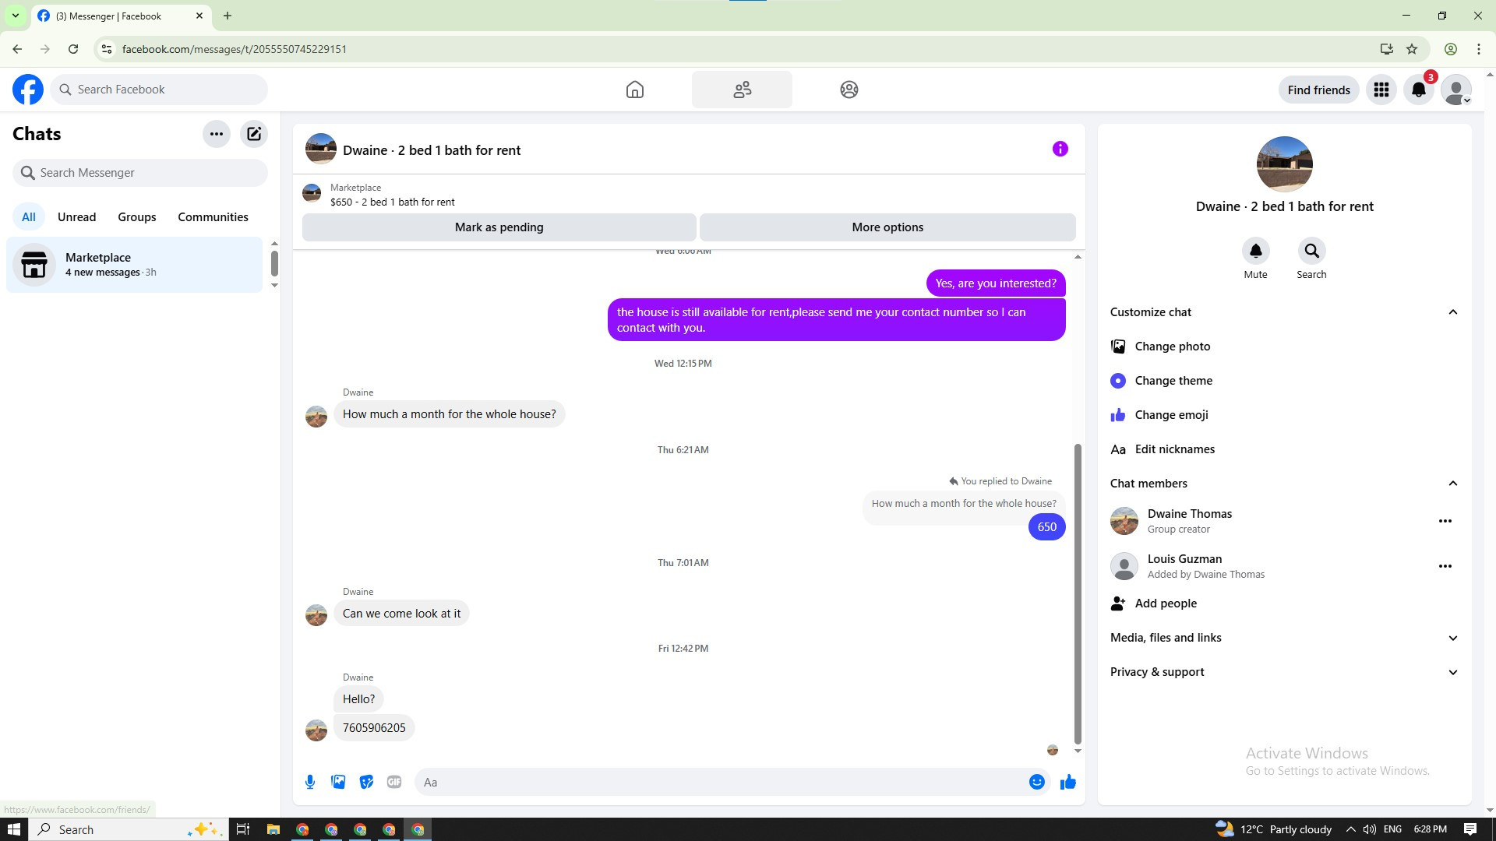Open options for Dwaine Thomas member
Viewport: 1496px width, 841px height.
coord(1445,521)
